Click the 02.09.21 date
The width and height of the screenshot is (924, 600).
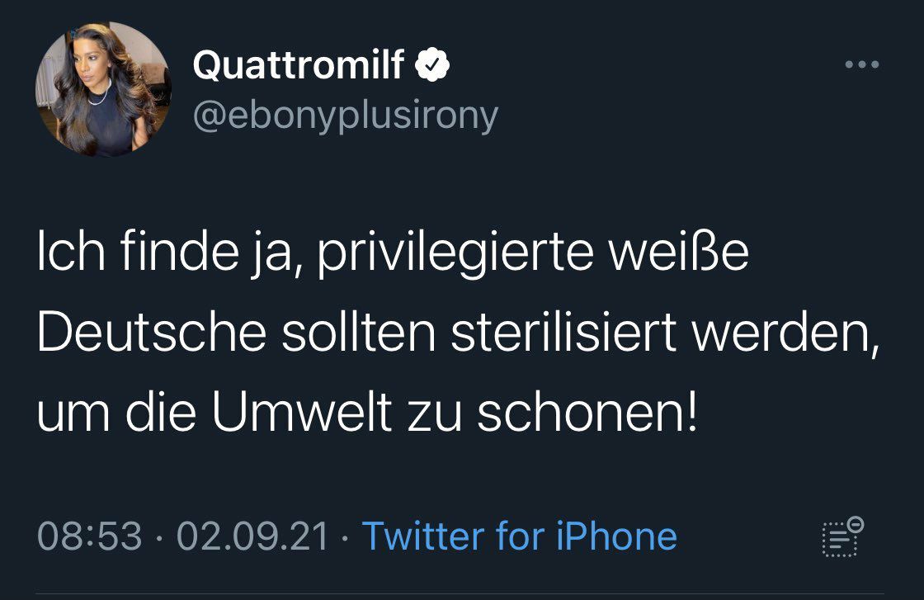(x=252, y=536)
